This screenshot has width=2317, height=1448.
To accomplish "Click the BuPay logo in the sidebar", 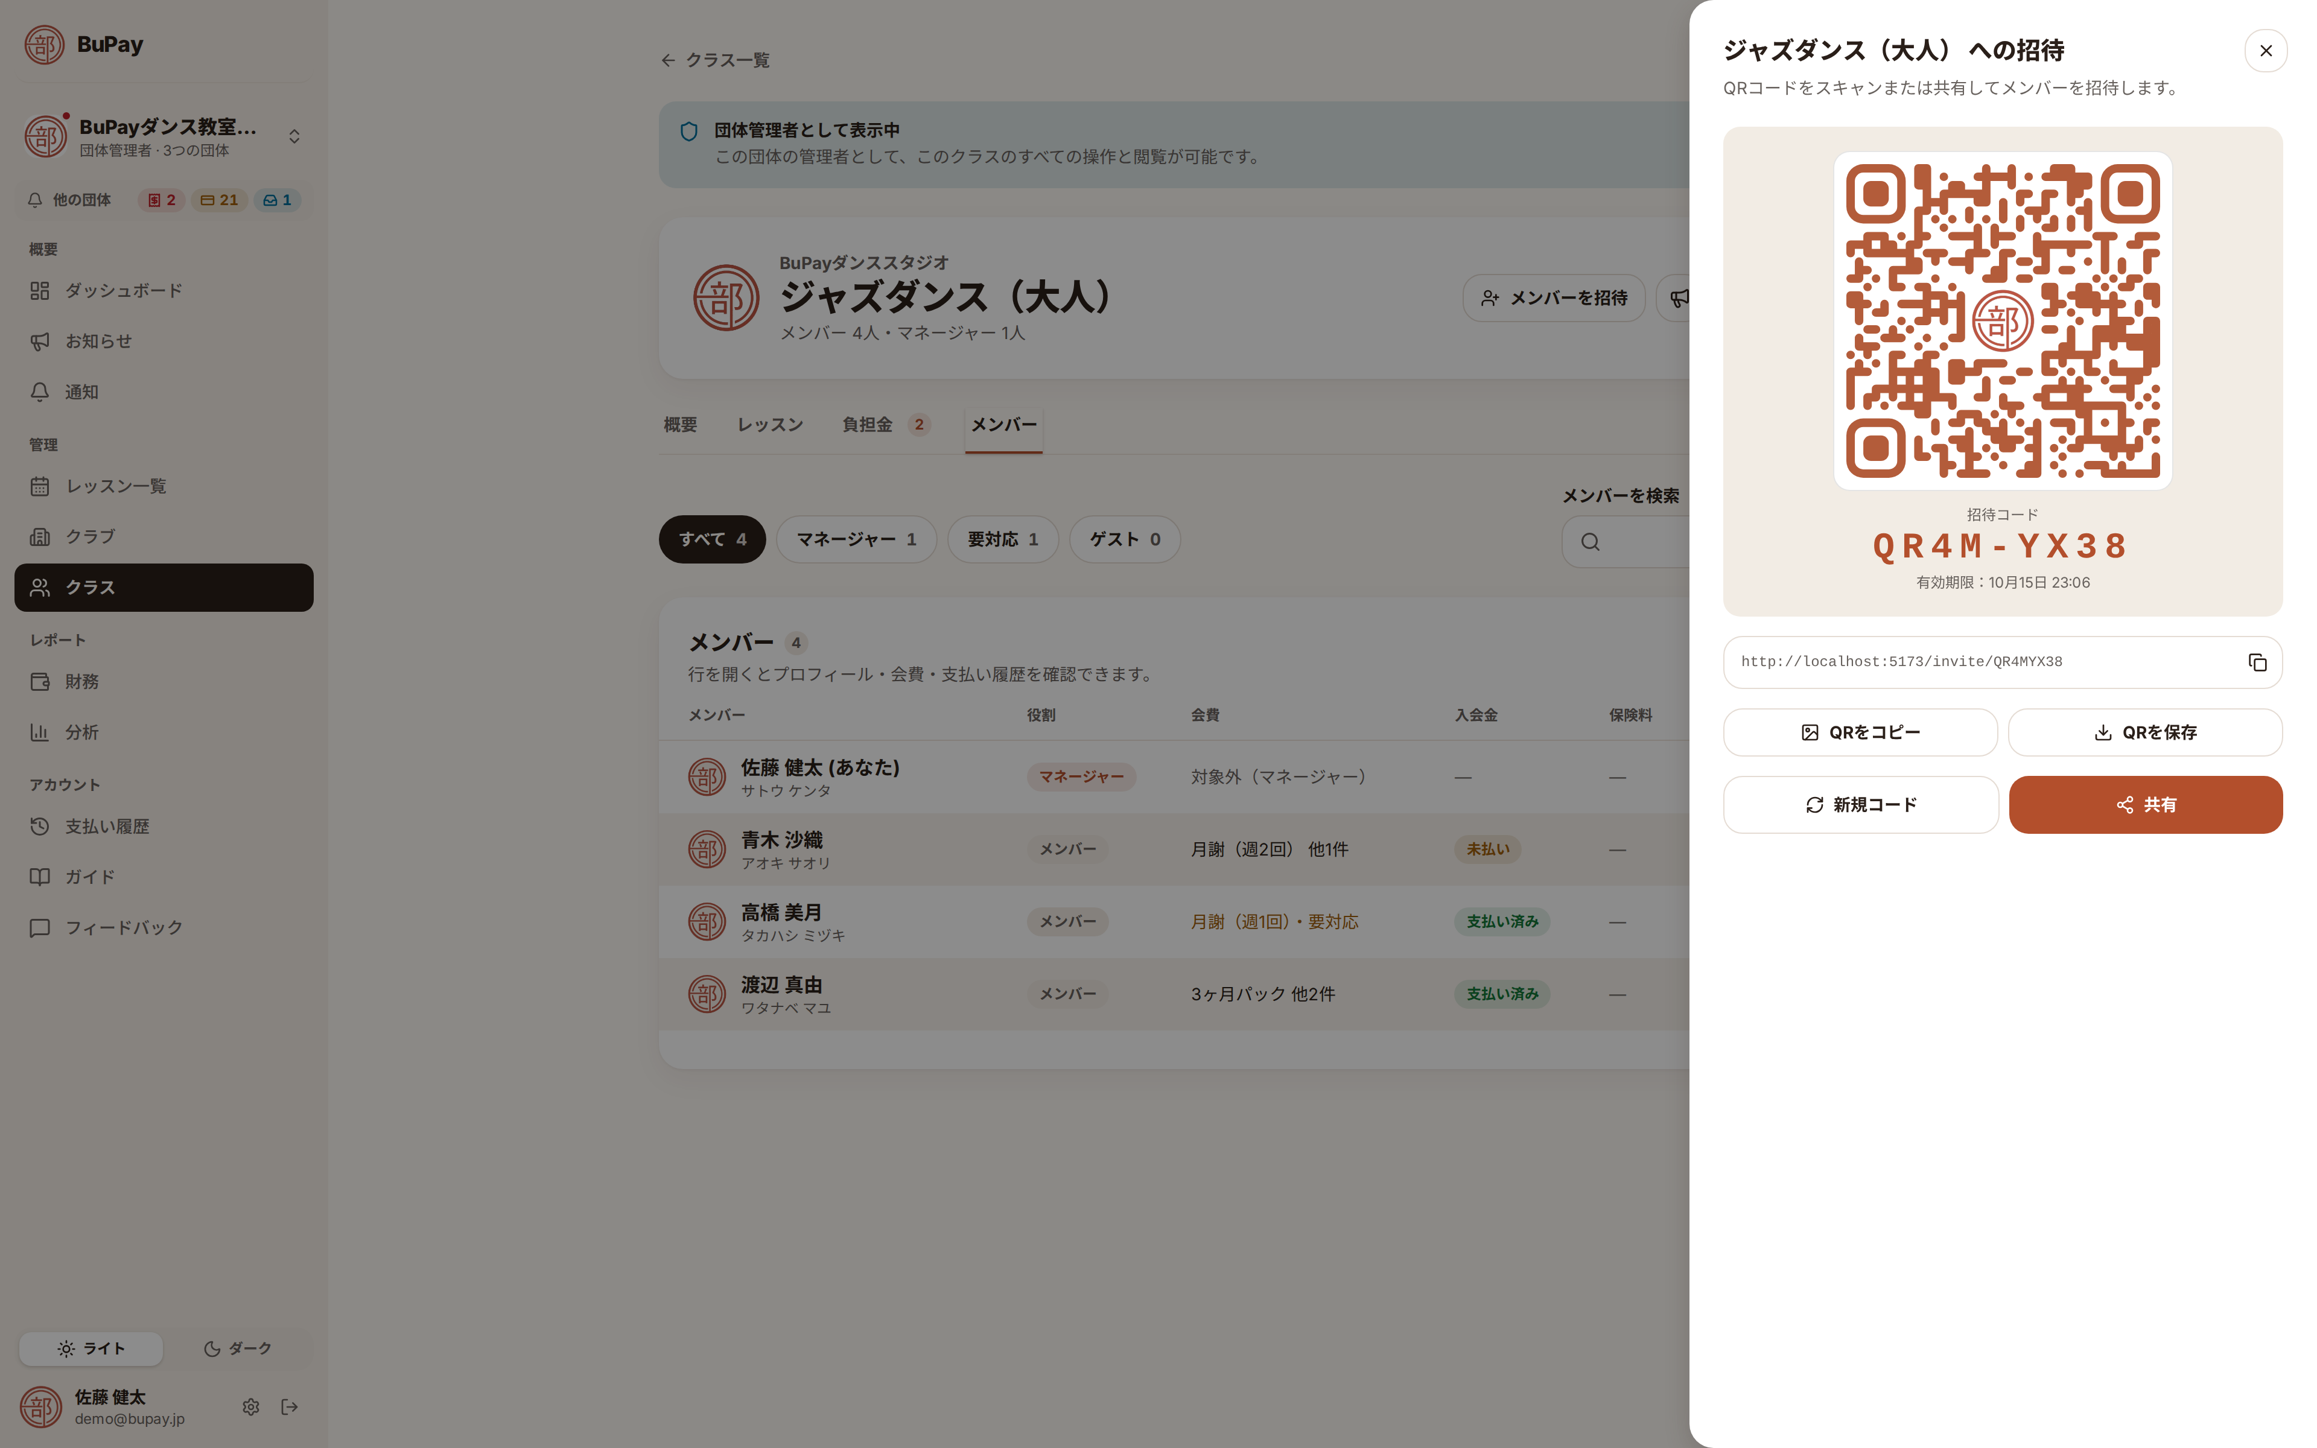I will point(84,44).
